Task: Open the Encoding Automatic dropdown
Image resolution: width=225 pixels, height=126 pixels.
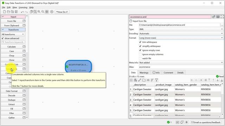Action: (181, 34)
